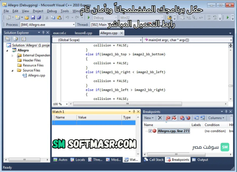Open the Tools menu

click(x=65, y=11)
